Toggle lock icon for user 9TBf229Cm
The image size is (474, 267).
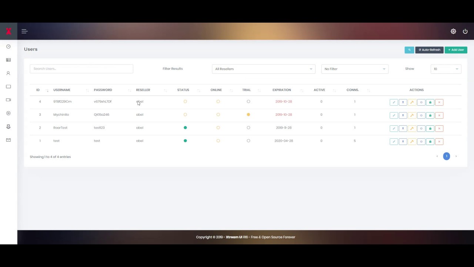coord(430,102)
